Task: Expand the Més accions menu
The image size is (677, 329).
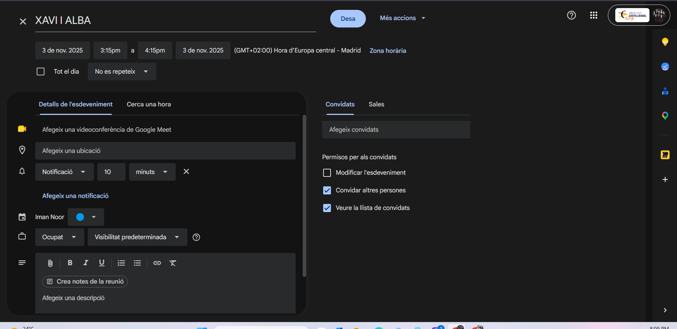Action: coord(403,18)
